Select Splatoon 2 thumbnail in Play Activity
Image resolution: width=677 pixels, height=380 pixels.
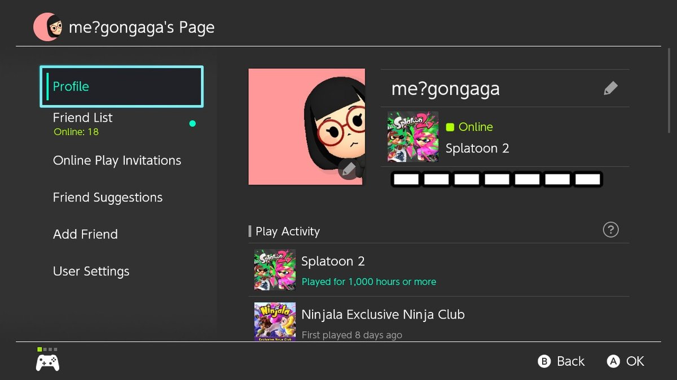tap(275, 270)
